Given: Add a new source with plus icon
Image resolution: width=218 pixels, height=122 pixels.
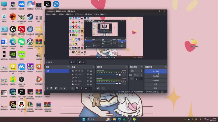Looking at the screenshot, I should pos(73,88).
